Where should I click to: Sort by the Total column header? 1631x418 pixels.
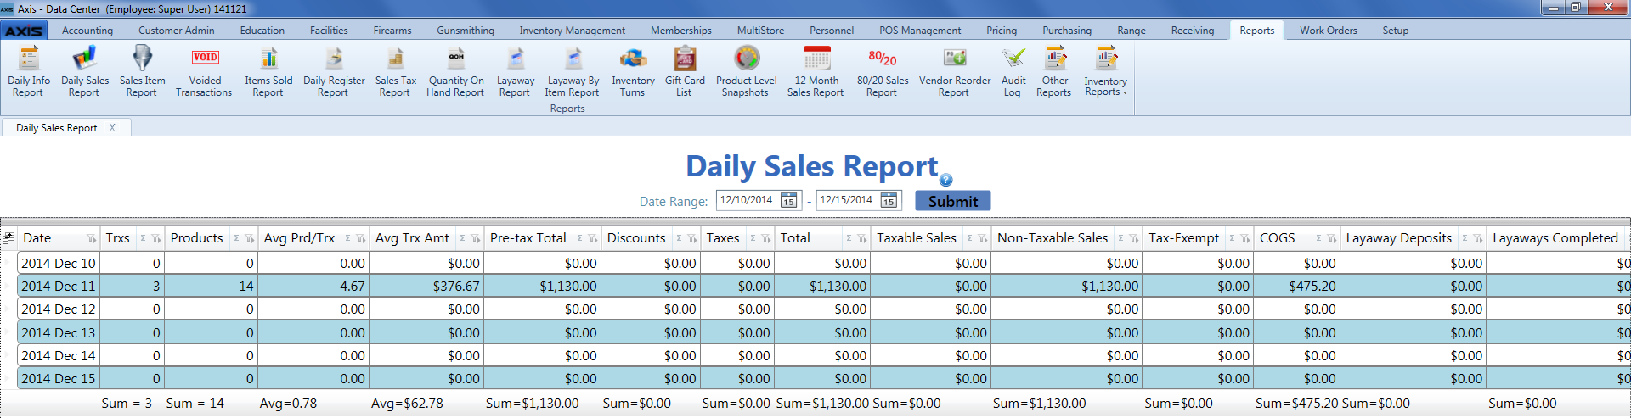coord(795,238)
